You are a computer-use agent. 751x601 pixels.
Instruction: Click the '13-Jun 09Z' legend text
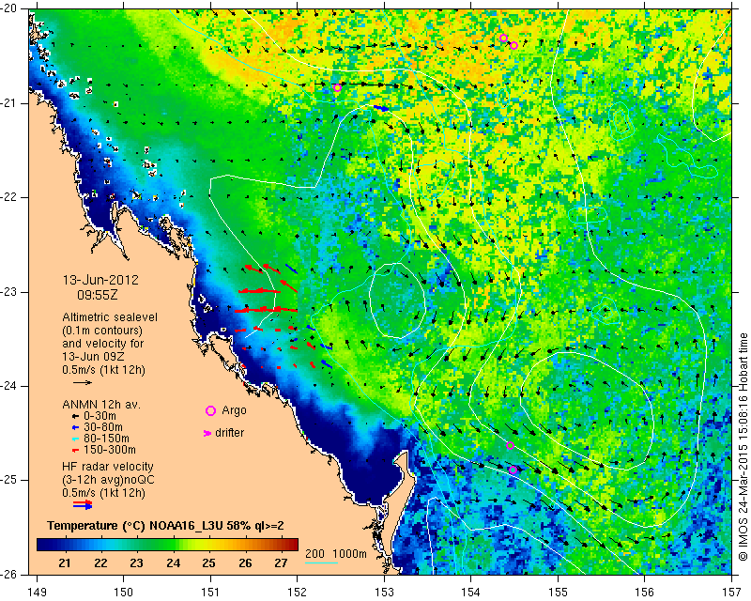(x=92, y=357)
